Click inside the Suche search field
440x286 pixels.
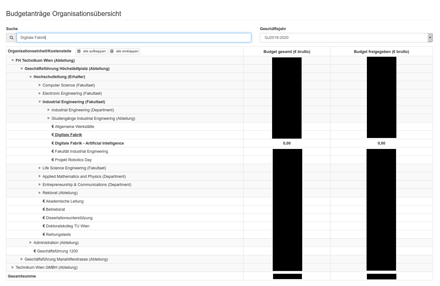(134, 38)
